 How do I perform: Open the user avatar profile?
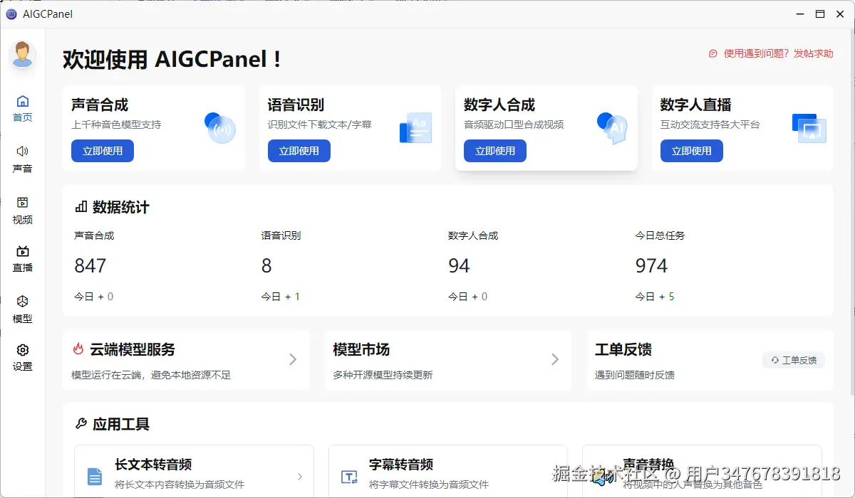point(22,55)
